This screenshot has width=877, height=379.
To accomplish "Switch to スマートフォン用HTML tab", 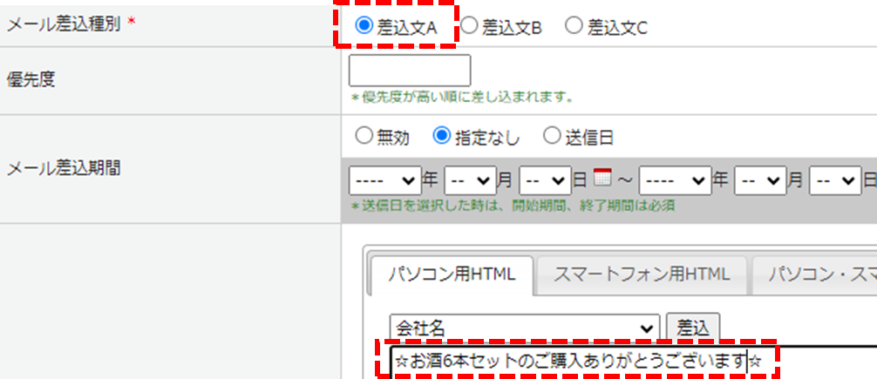I will [642, 275].
